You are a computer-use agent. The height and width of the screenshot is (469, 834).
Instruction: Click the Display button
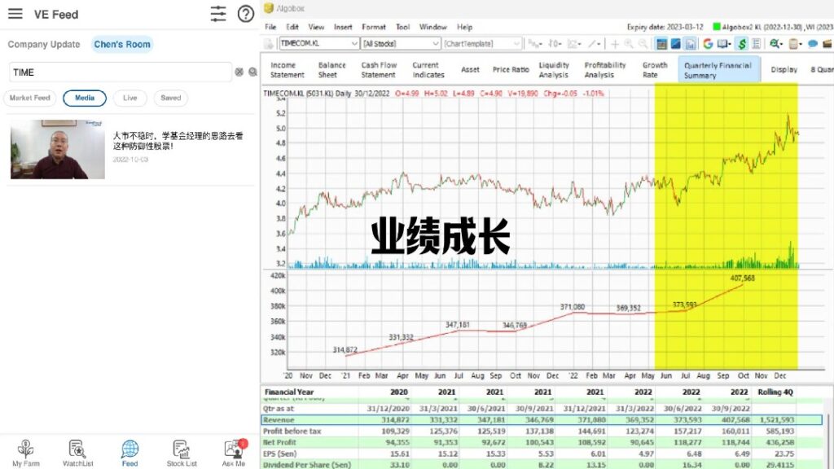coord(784,70)
